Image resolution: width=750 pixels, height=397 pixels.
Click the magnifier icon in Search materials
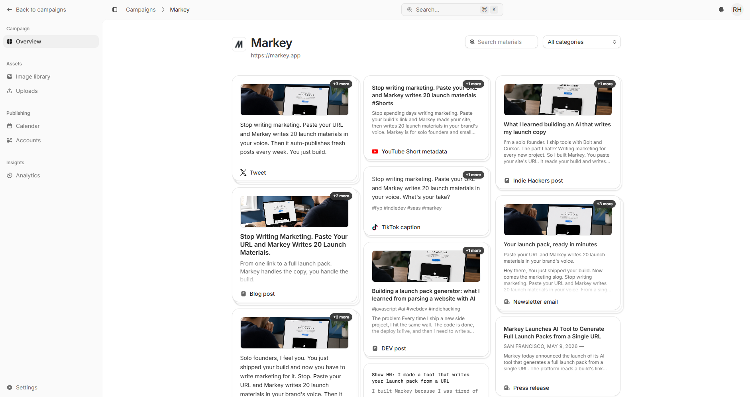472,42
